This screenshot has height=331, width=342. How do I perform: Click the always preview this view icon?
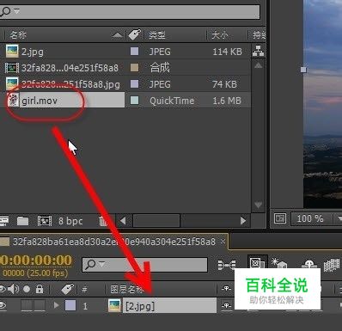click(280, 218)
